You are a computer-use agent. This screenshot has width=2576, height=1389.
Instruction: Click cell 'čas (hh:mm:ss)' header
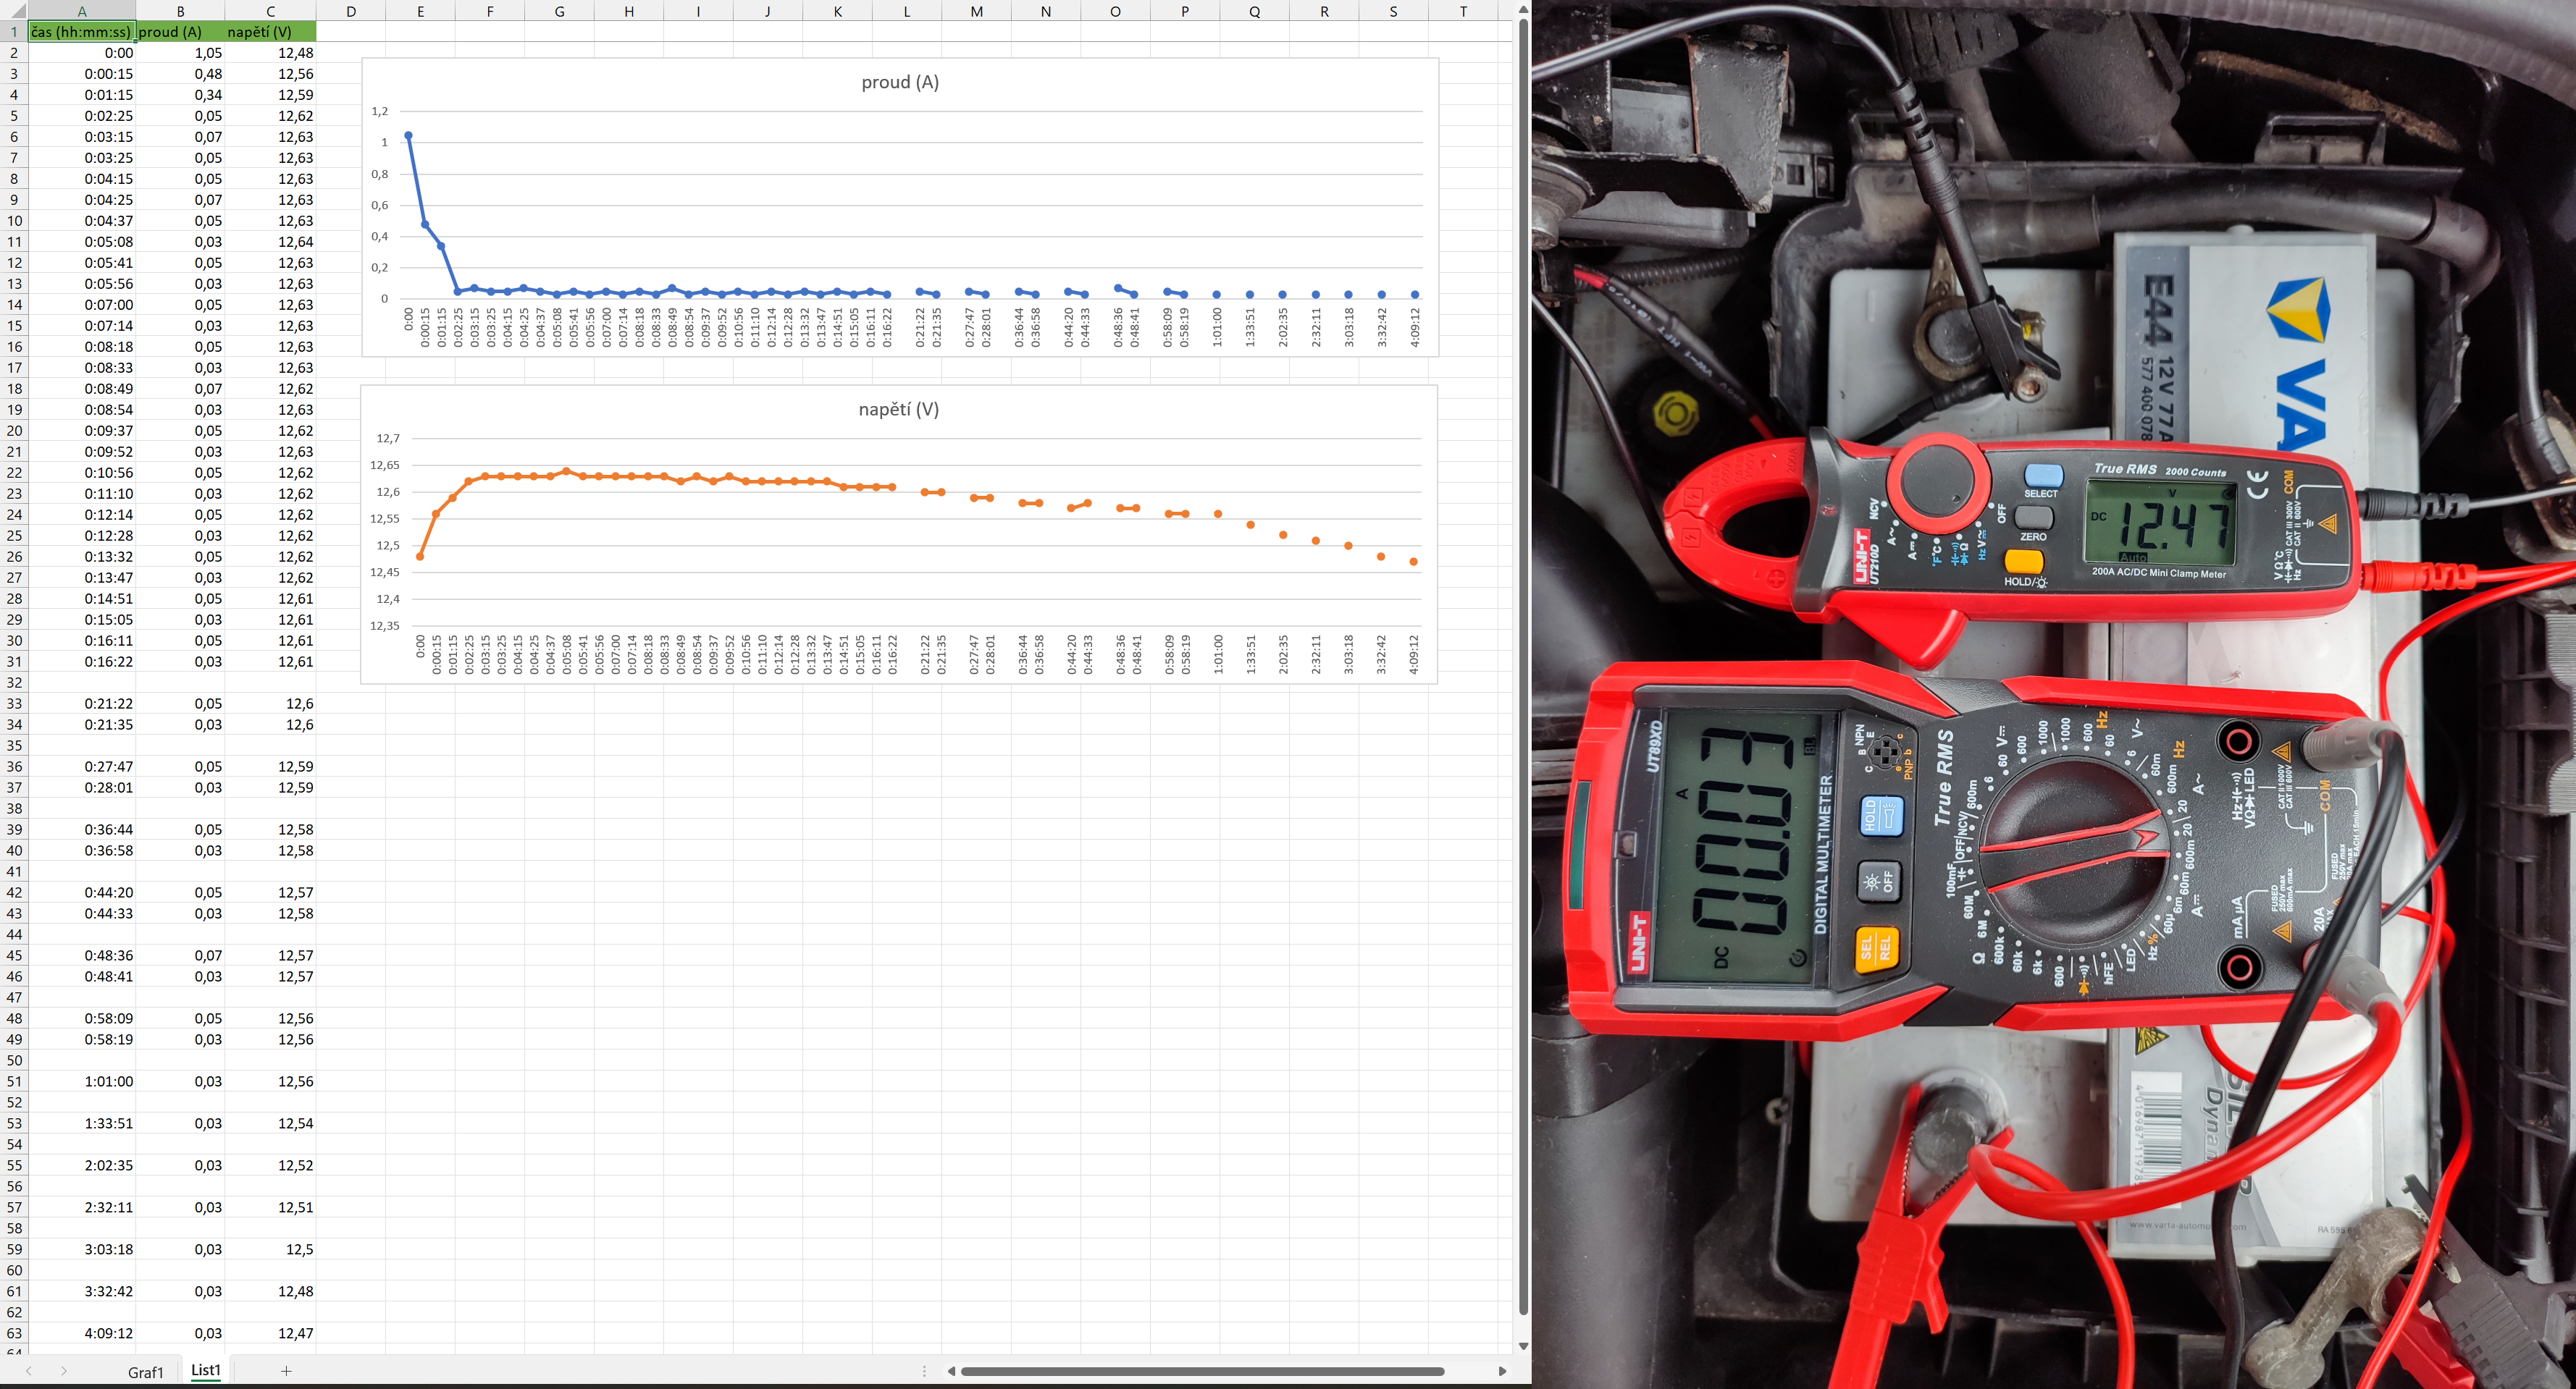[82, 32]
